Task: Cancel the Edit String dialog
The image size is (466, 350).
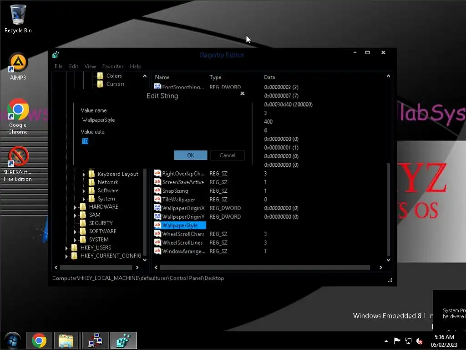Action: click(228, 155)
